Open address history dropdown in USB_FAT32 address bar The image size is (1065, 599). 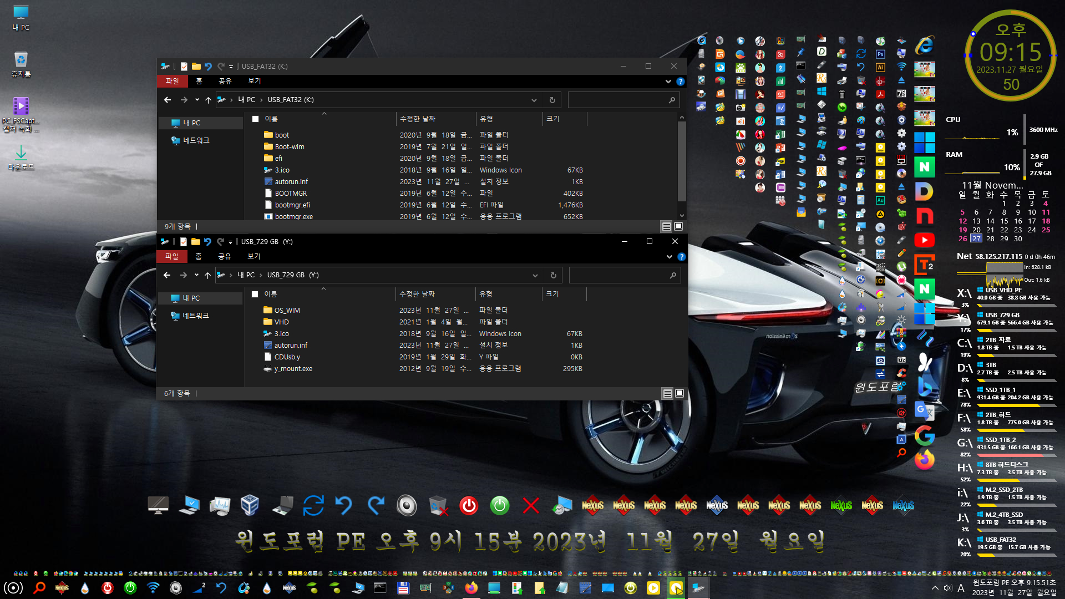pyautogui.click(x=534, y=100)
